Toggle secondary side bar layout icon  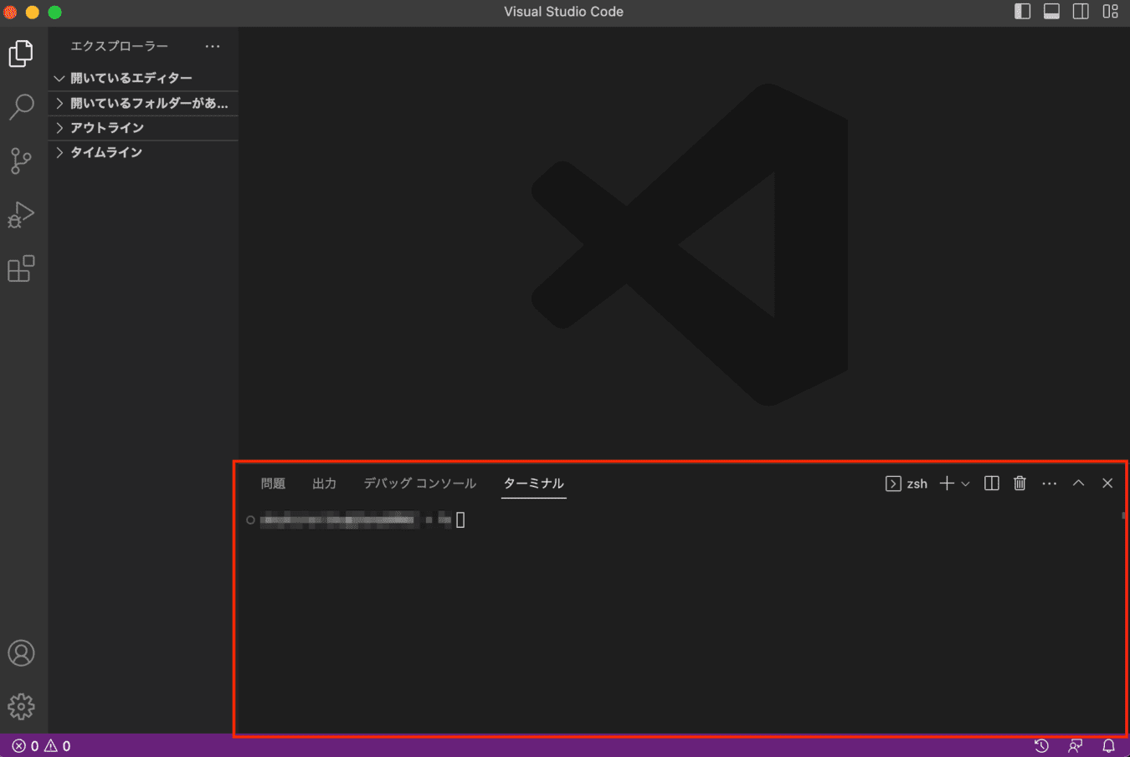pyautogui.click(x=1081, y=12)
